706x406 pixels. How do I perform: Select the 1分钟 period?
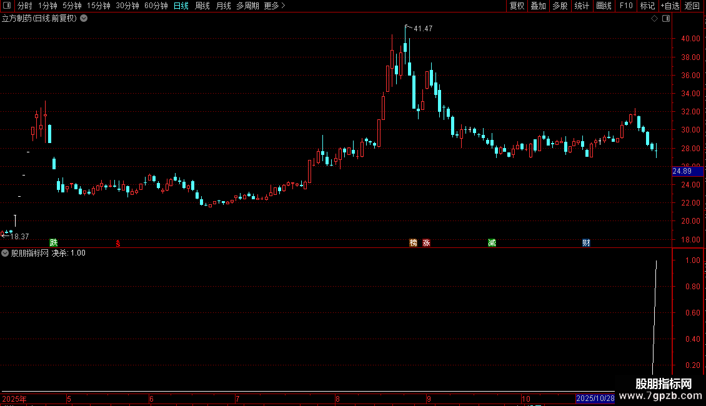click(x=47, y=6)
